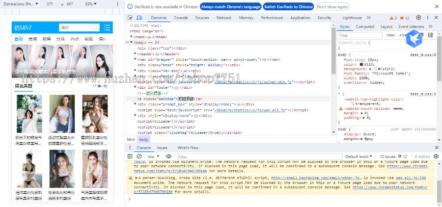Image resolution: width=442 pixels, height=207 pixels.
Task: Expand the div footer node
Action: [x=136, y=88]
